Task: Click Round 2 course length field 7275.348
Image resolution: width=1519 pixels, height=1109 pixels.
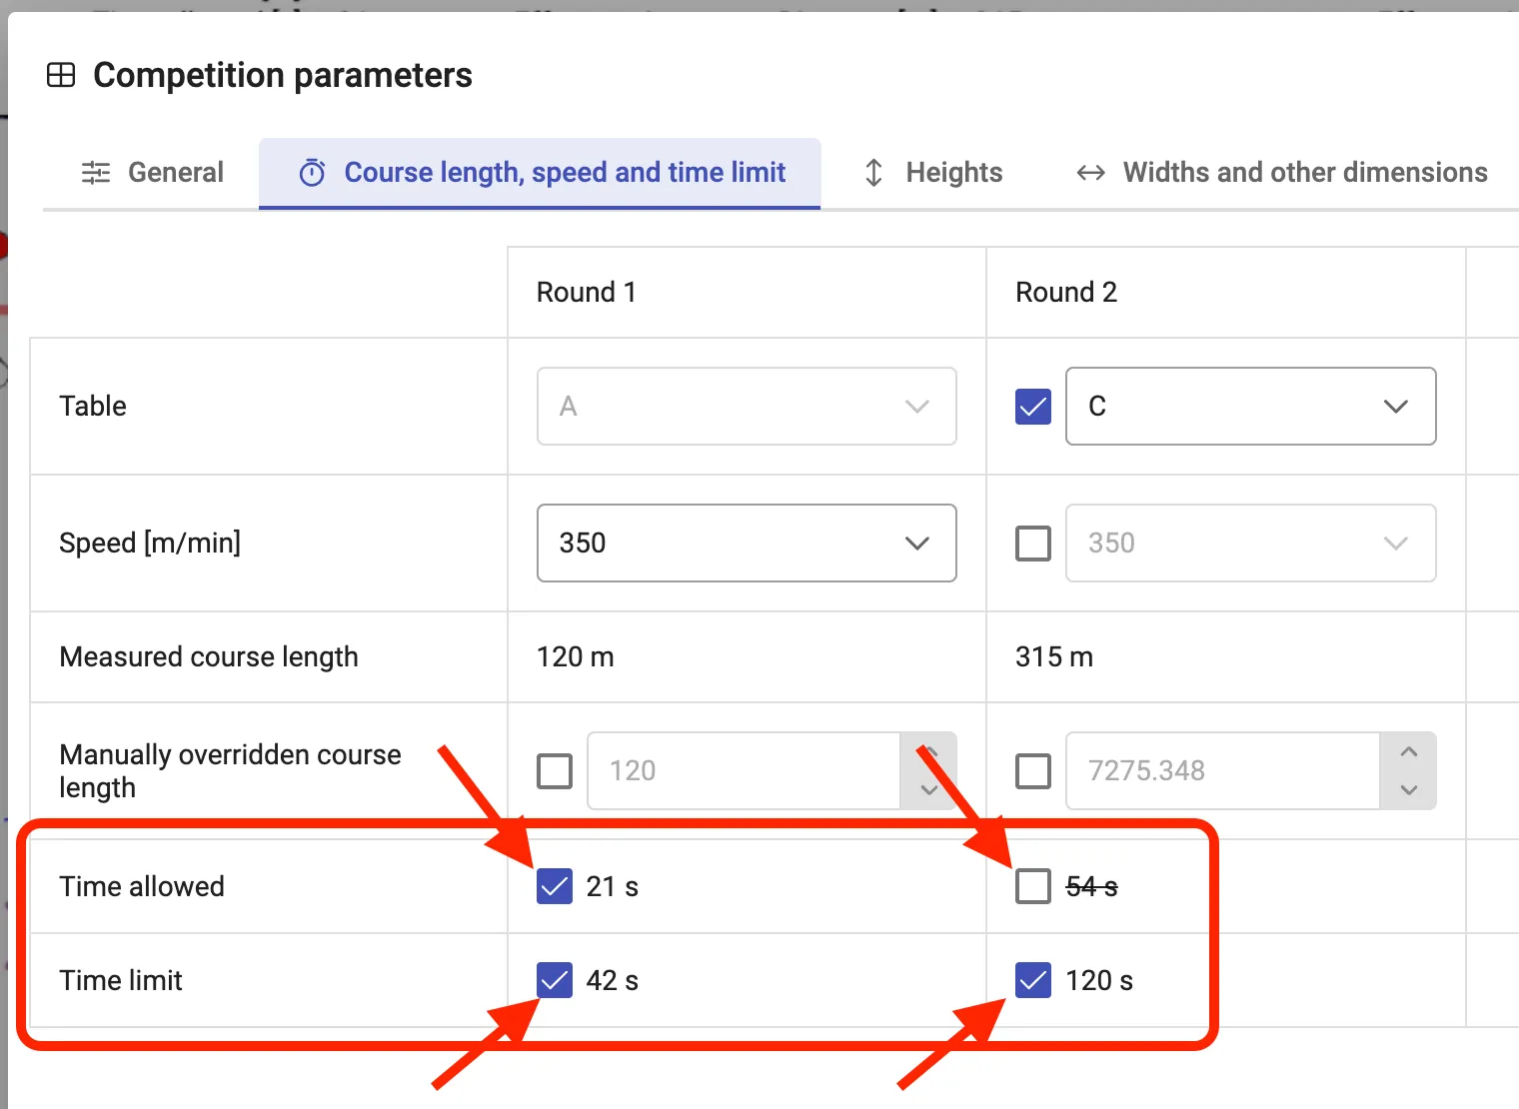Action: pos(1221,771)
